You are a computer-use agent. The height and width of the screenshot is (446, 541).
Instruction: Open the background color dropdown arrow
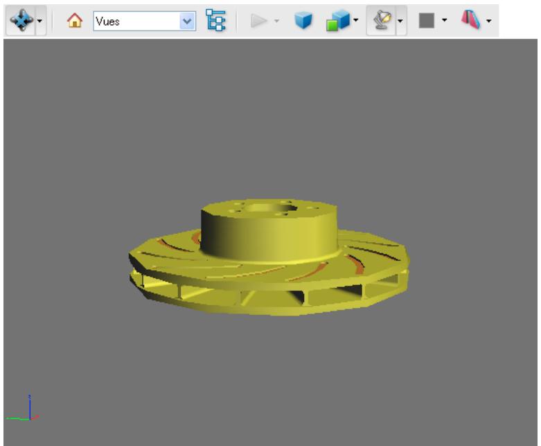[445, 20]
